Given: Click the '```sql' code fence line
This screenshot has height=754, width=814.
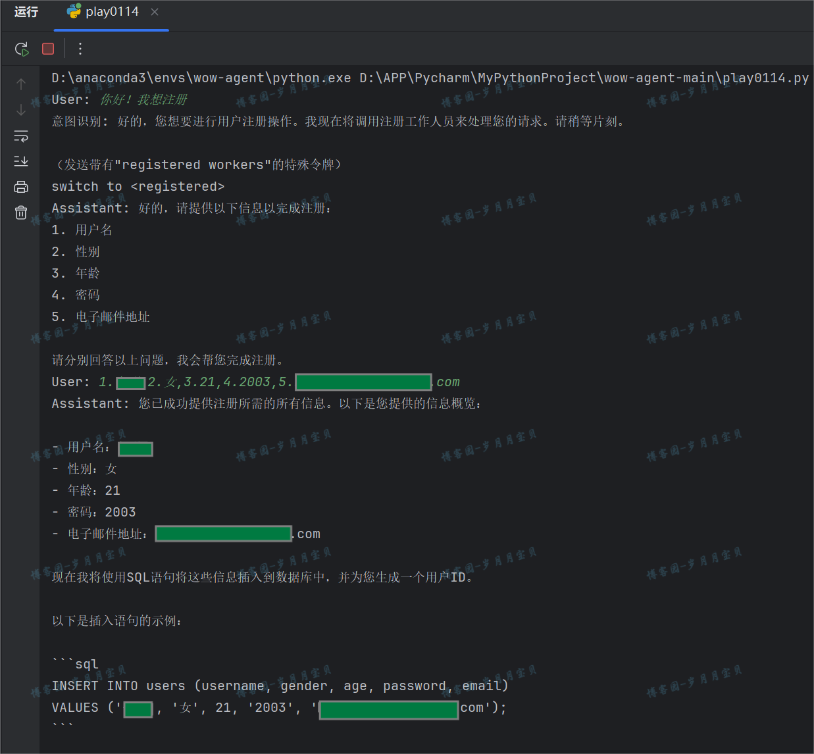Looking at the screenshot, I should tap(75, 664).
